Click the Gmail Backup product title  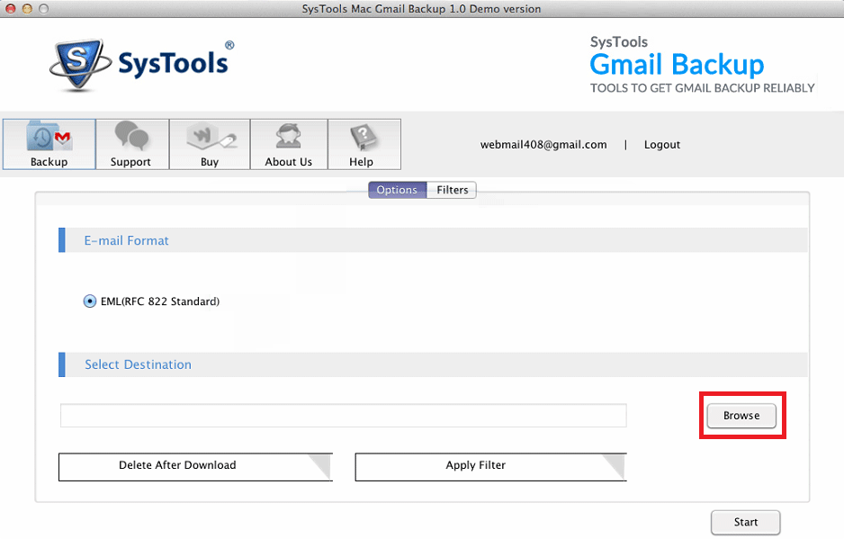(x=677, y=65)
